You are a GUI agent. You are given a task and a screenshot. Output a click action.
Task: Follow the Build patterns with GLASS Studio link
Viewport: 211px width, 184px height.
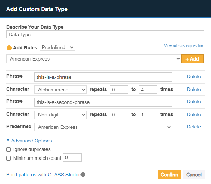43,175
